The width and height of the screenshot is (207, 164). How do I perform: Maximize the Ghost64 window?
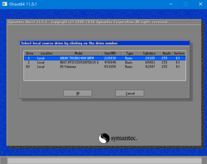185,4
